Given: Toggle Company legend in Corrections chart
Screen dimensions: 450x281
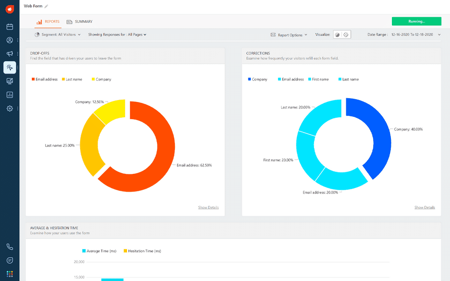Looking at the screenshot, I should click(x=258, y=79).
